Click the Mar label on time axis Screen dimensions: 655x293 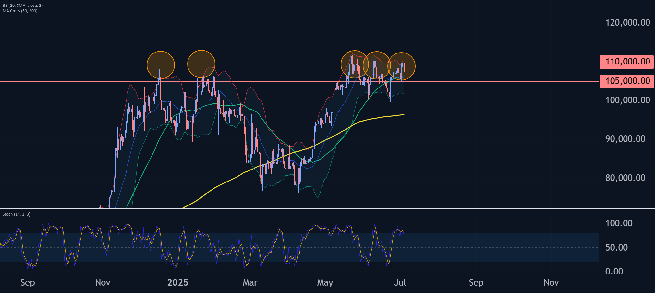coord(250,283)
